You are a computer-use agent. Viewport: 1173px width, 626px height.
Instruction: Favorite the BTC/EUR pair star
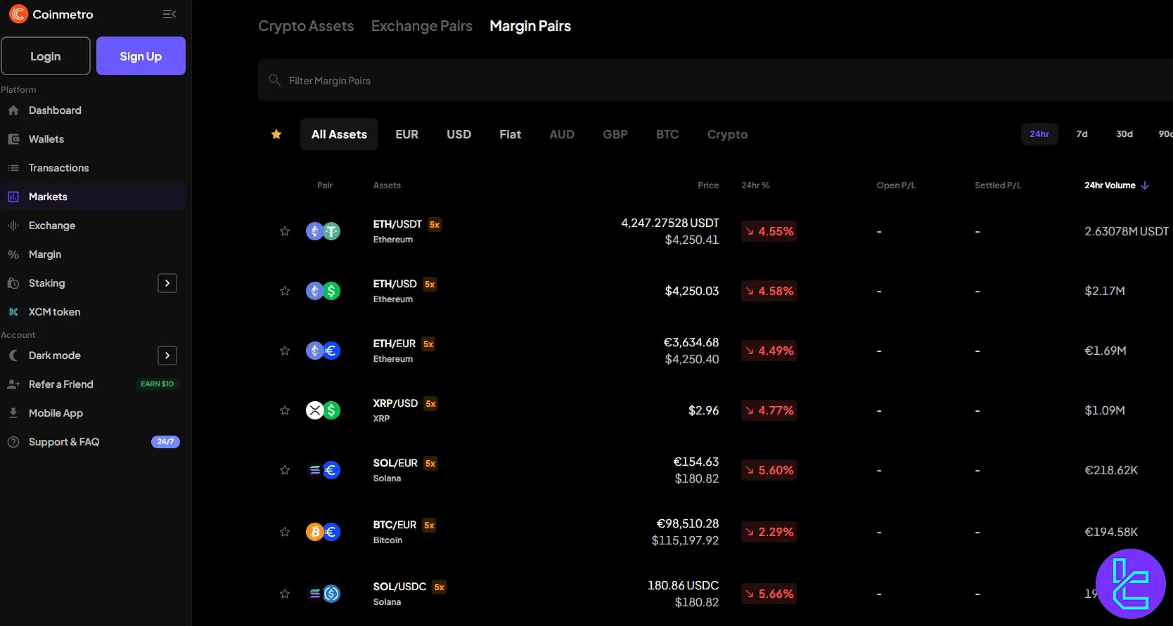[285, 532]
